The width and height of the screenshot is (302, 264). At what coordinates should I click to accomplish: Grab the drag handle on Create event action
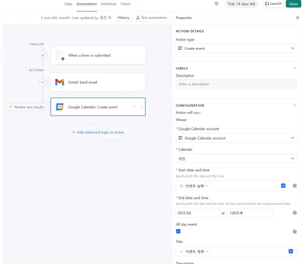click(x=142, y=107)
